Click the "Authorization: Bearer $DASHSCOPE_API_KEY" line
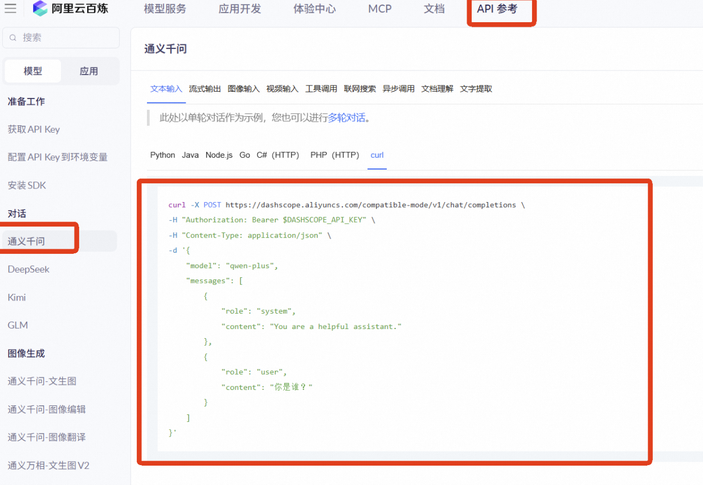 (x=272, y=220)
